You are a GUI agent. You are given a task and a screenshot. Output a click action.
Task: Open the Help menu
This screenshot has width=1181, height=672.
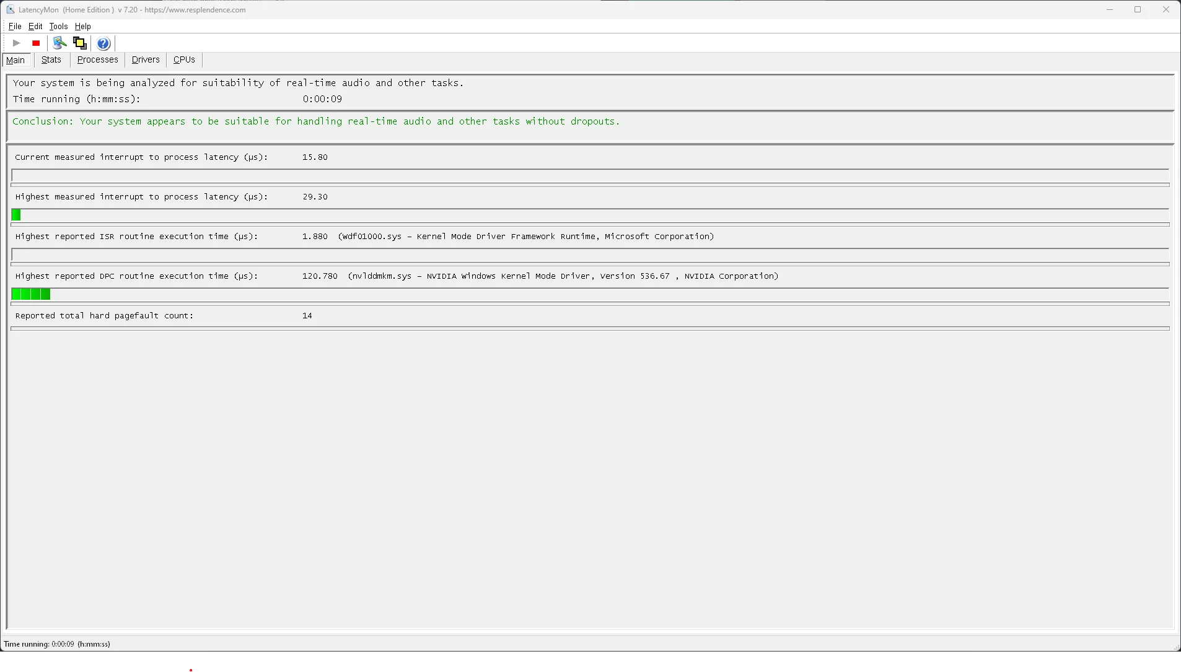(83, 27)
